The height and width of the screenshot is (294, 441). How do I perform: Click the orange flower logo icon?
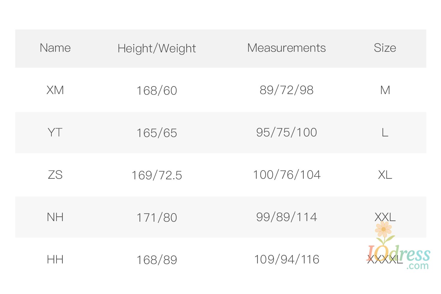383,230
